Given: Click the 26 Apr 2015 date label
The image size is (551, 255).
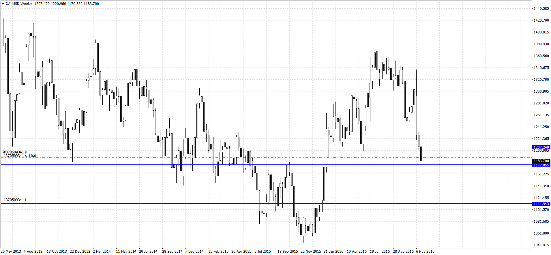Looking at the screenshot, I should [x=241, y=252].
